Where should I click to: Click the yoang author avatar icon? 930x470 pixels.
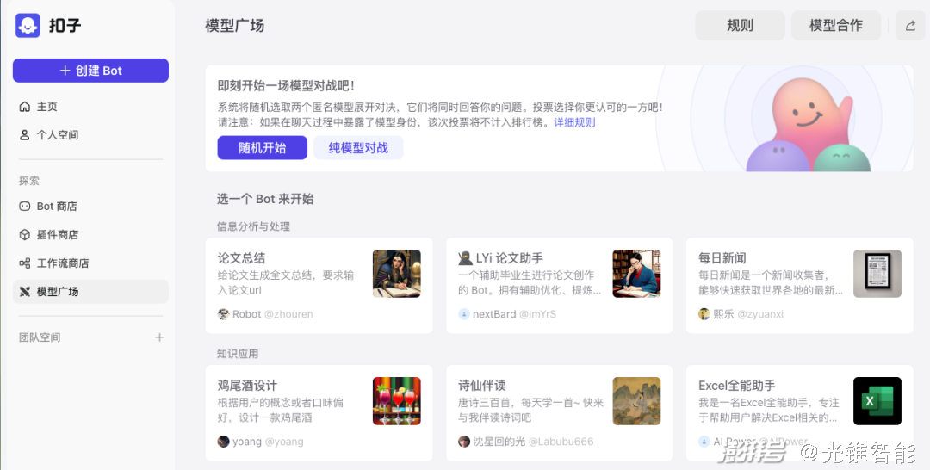click(x=224, y=442)
